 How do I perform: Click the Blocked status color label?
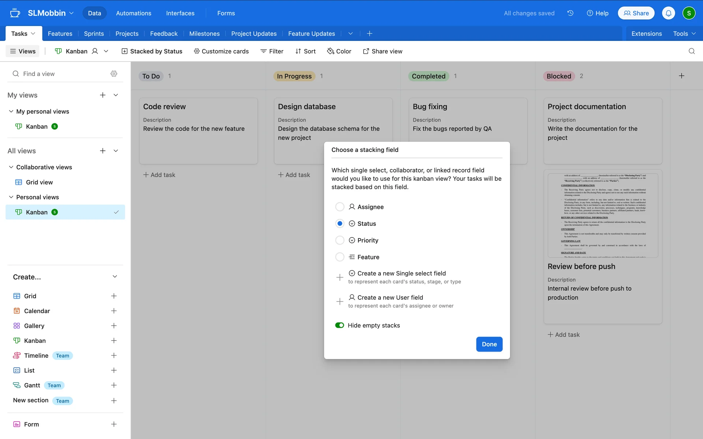(x=558, y=76)
